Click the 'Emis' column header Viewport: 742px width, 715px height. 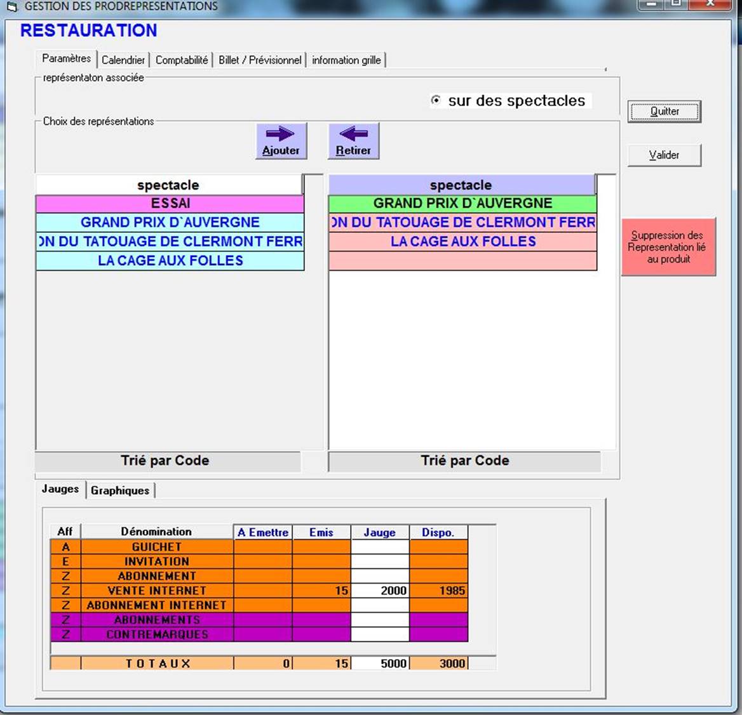click(x=321, y=532)
